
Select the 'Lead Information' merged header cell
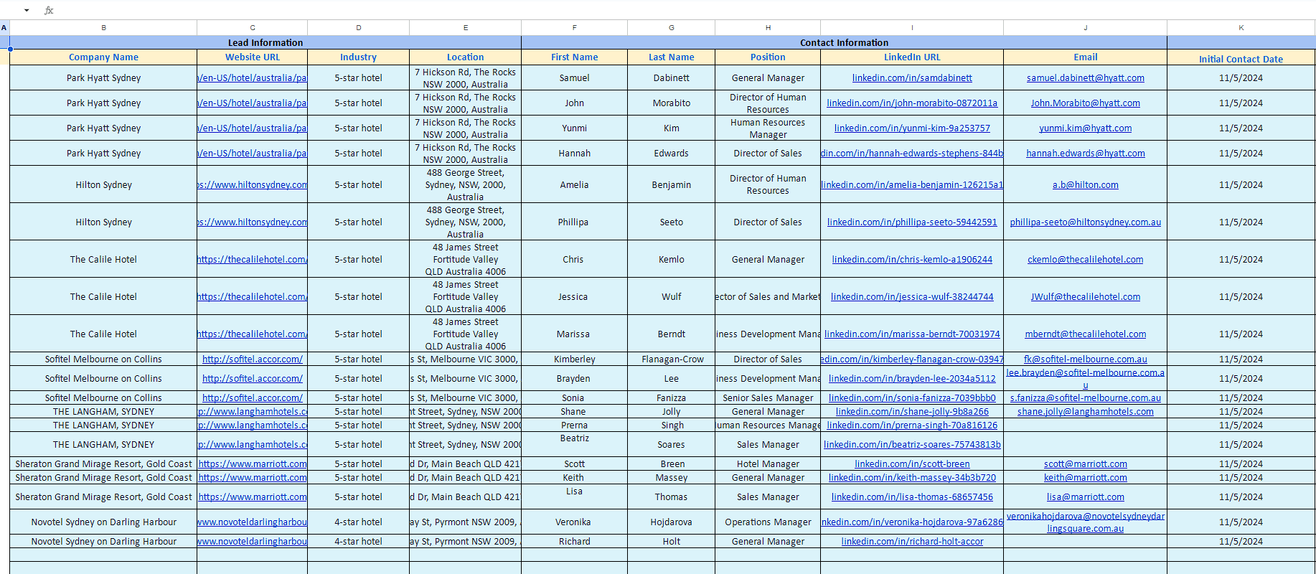tap(265, 42)
